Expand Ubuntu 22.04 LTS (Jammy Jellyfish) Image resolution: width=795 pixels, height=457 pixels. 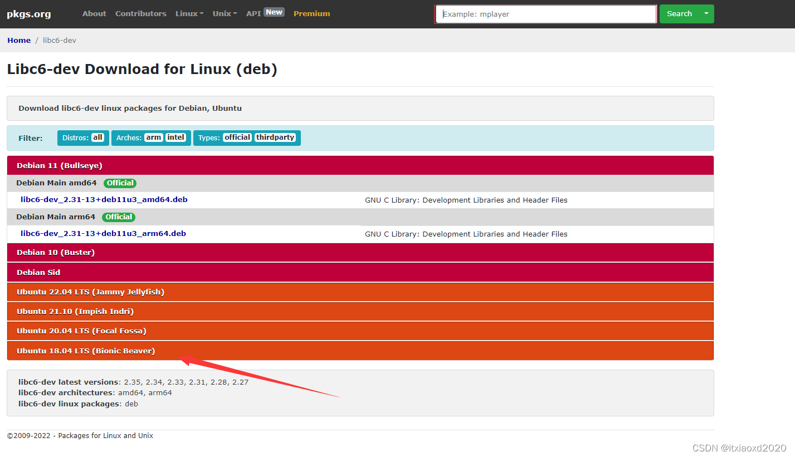(x=360, y=292)
